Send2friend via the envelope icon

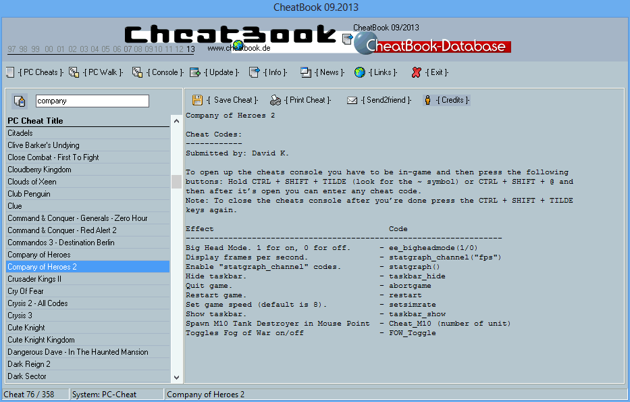coord(351,99)
